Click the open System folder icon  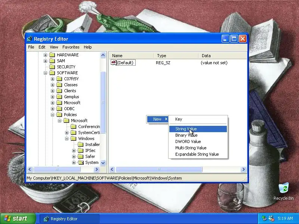point(81,162)
